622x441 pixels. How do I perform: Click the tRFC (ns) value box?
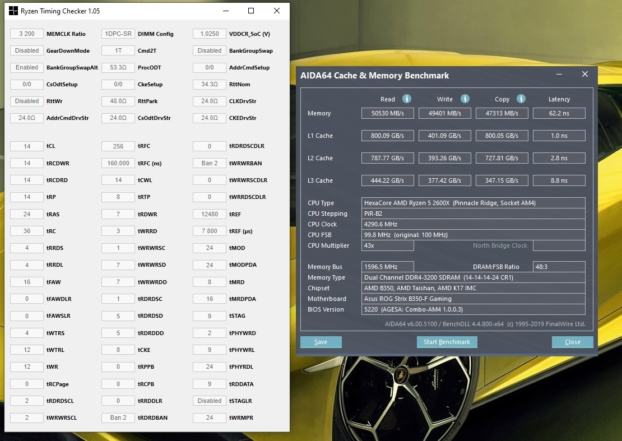pyautogui.click(x=118, y=163)
